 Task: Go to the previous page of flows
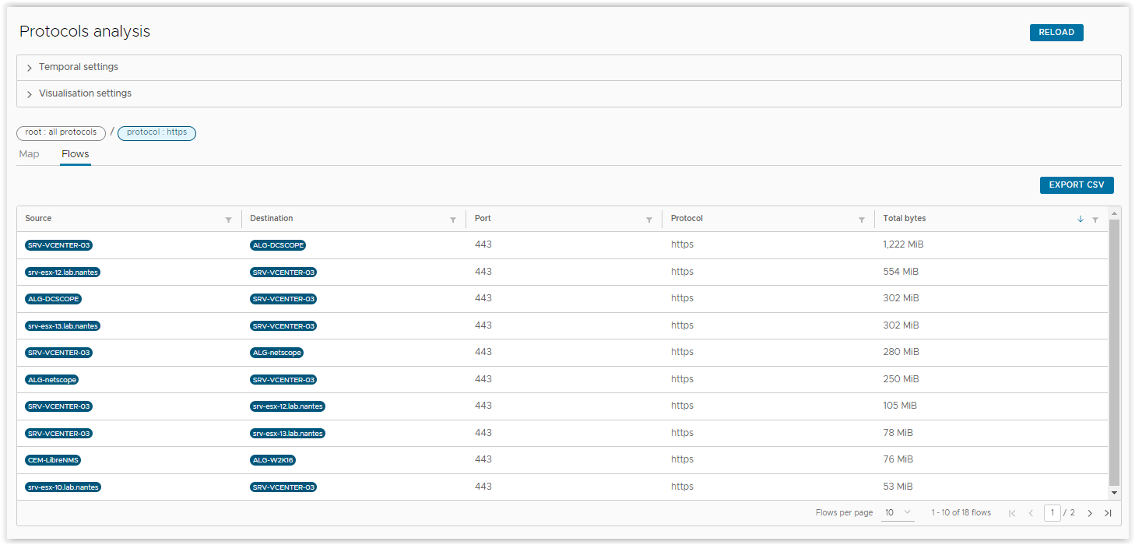(1031, 513)
